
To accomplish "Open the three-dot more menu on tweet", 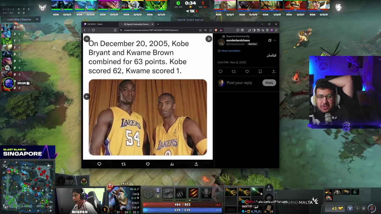I will point(275,40).
